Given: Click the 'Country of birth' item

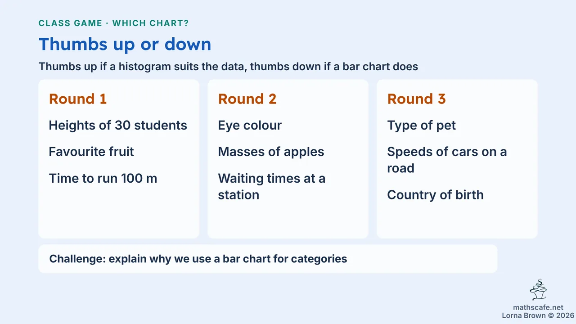Looking at the screenshot, I should (x=436, y=195).
